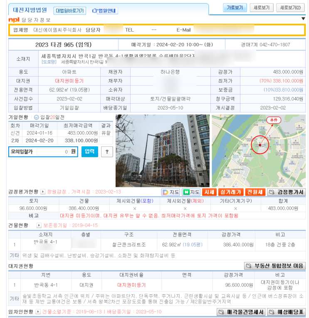The height and width of the screenshot is (318, 309).
Task: Open the 매각물건명세서 document button
Action: pos(241,312)
